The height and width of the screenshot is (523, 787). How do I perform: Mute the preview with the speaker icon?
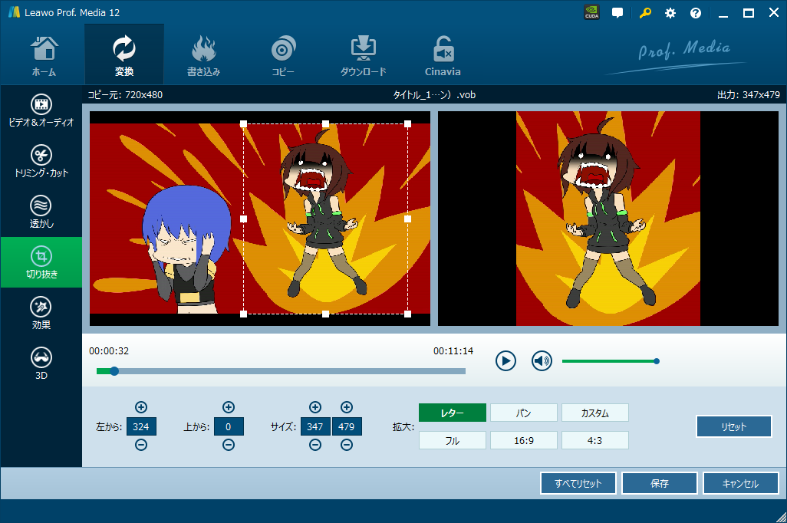pos(542,360)
